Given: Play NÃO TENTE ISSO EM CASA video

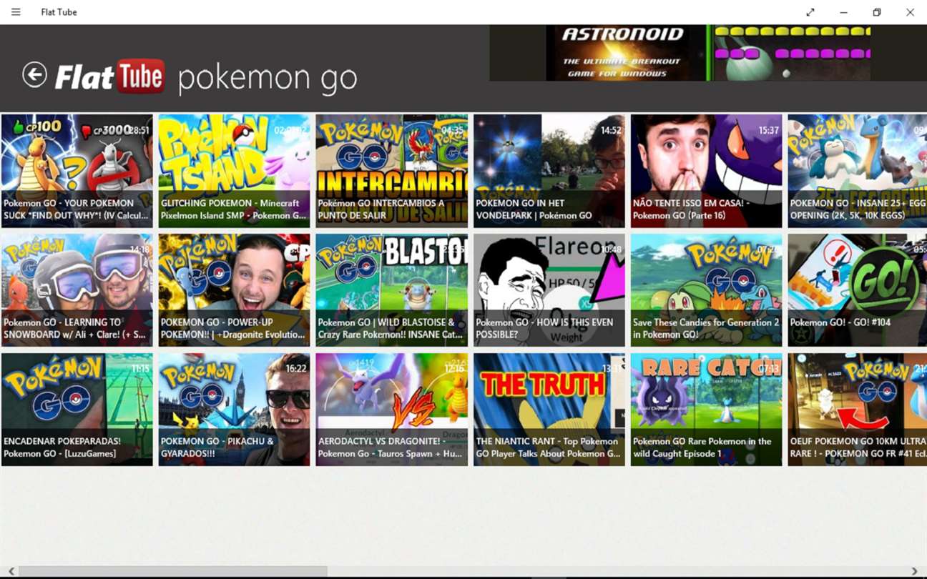Looking at the screenshot, I should pos(707,171).
